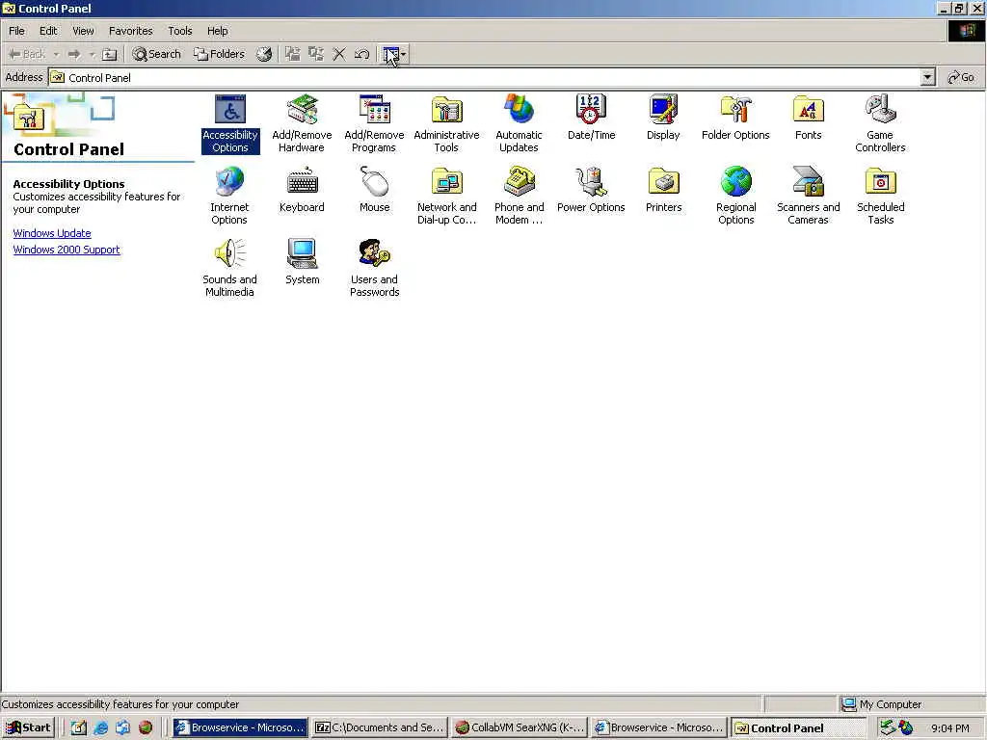
Task: Open the Fonts folder
Action: (809, 118)
